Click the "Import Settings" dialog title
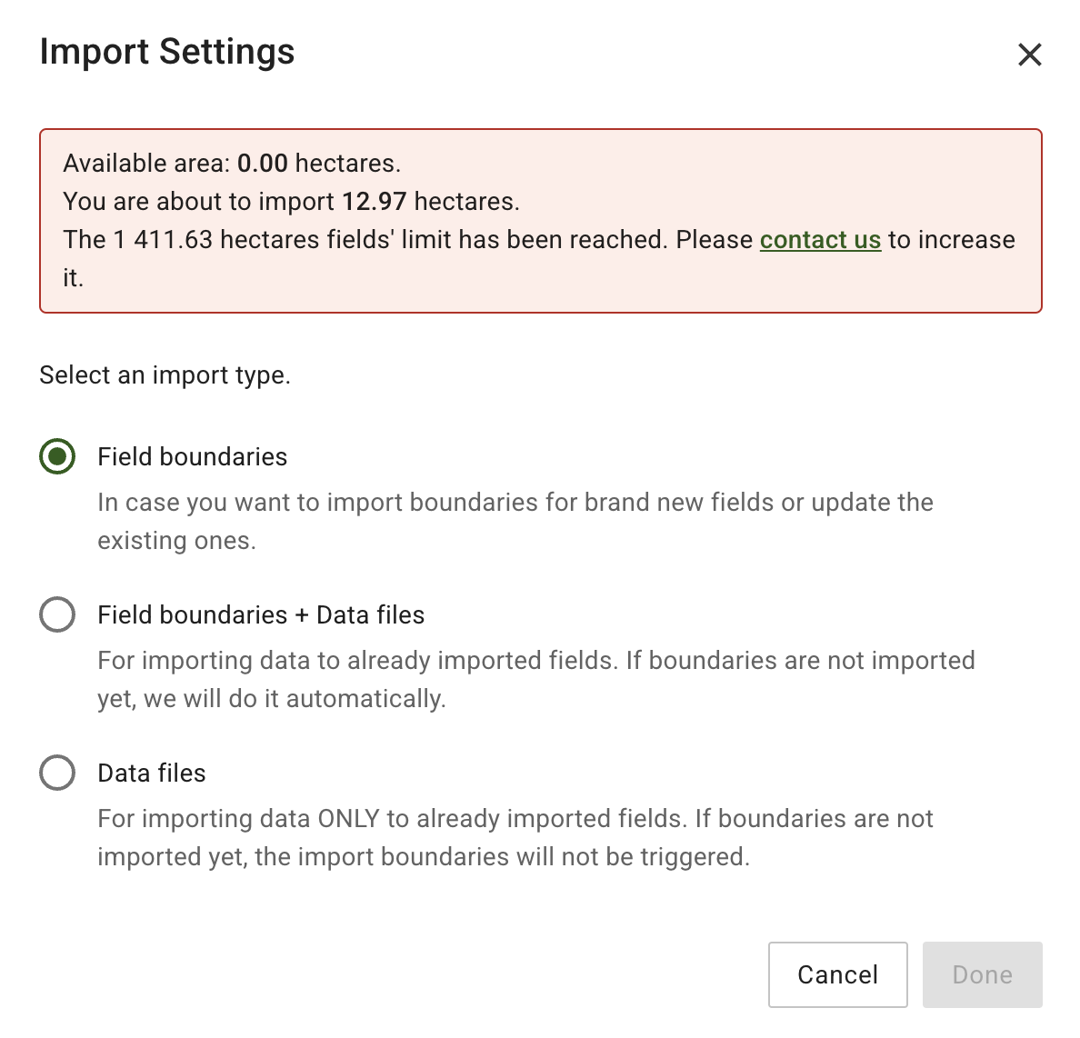The image size is (1080, 1038). click(x=167, y=52)
